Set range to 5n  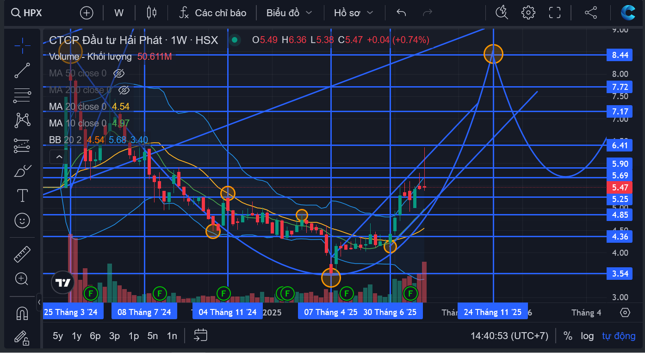pyautogui.click(x=153, y=336)
